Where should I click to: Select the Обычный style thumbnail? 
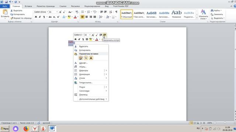click(x=126, y=14)
